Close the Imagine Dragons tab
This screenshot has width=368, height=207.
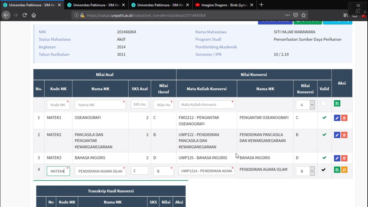point(251,5)
